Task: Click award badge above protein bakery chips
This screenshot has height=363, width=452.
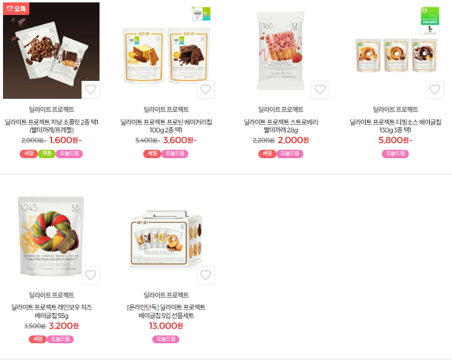Action: point(201,14)
